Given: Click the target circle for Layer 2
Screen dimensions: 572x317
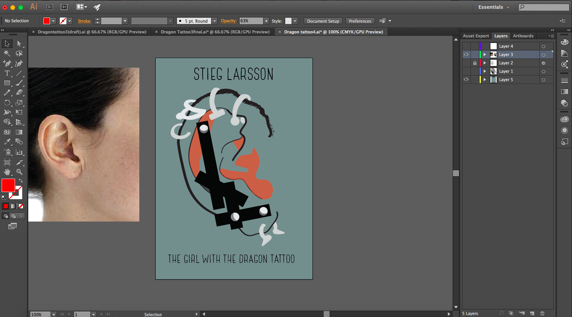Looking at the screenshot, I should 543,63.
